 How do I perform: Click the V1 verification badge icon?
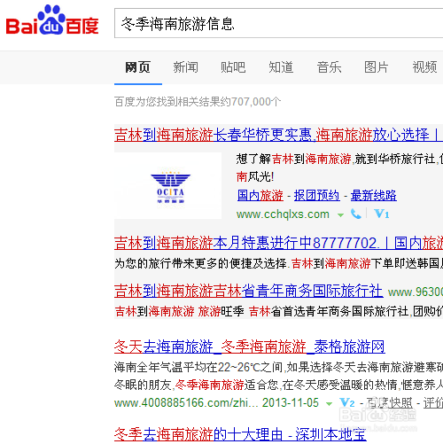click(381, 214)
